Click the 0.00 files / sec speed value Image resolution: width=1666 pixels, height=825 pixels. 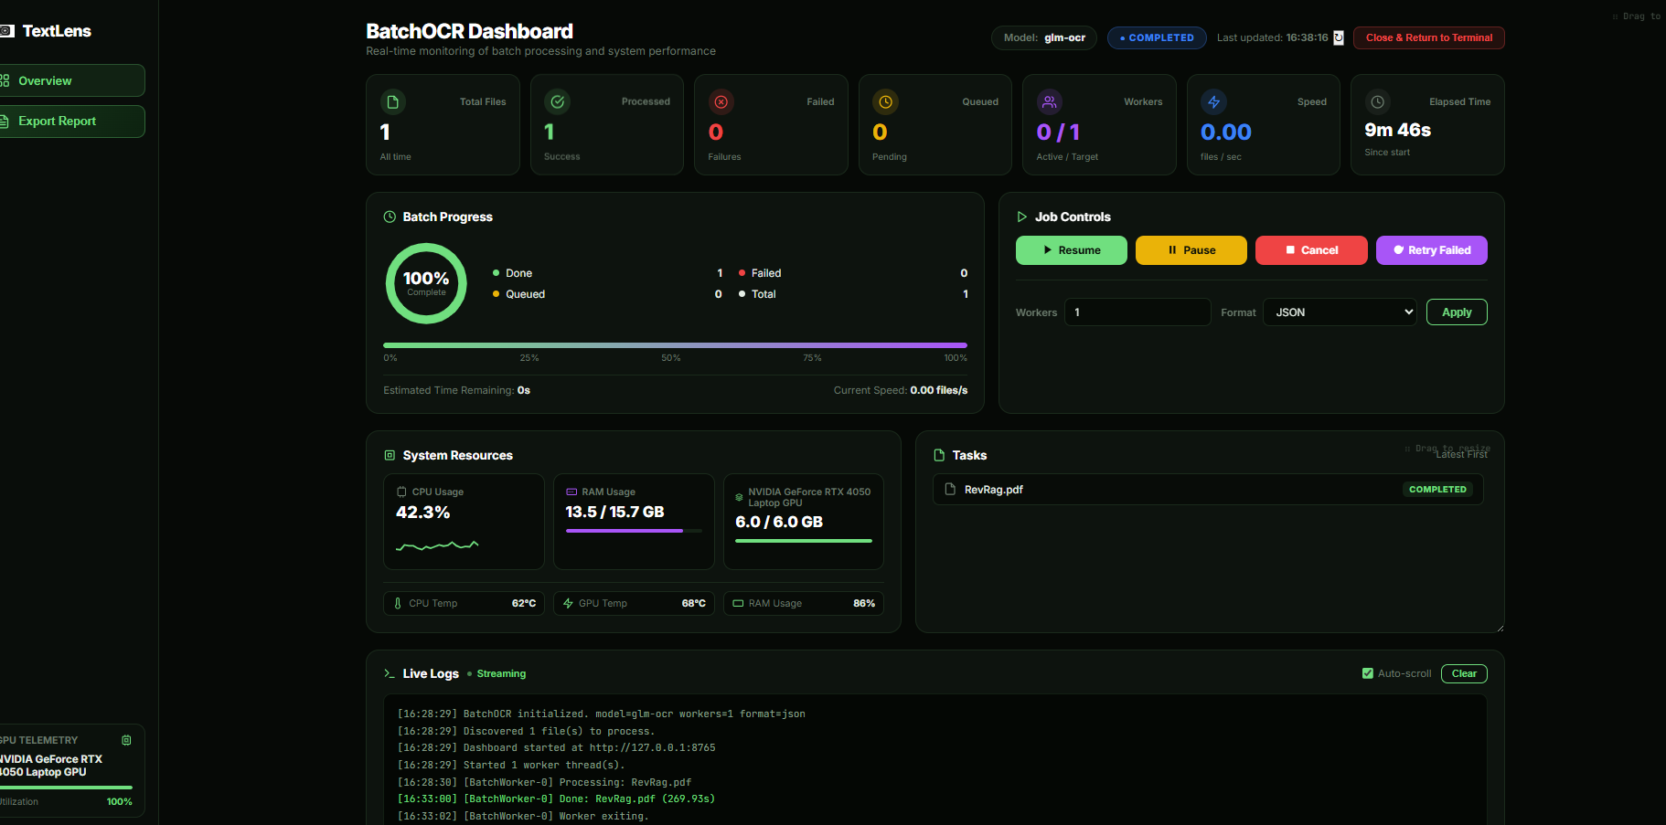point(1225,132)
